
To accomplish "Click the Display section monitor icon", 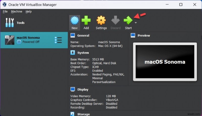I will 73,89.
